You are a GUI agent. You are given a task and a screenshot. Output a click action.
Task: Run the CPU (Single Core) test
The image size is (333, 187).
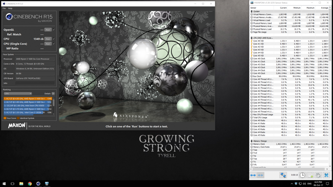click(x=48, y=44)
